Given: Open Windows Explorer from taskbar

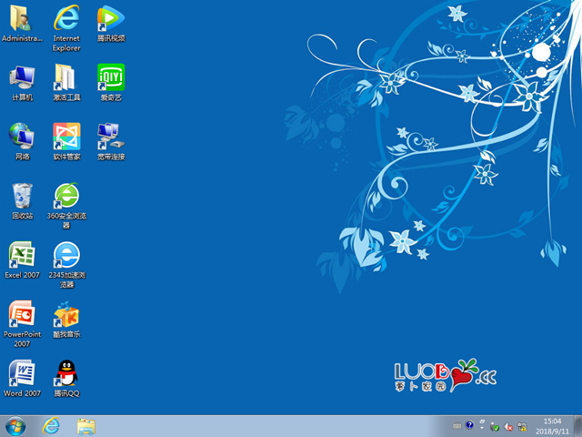Looking at the screenshot, I should (86, 426).
